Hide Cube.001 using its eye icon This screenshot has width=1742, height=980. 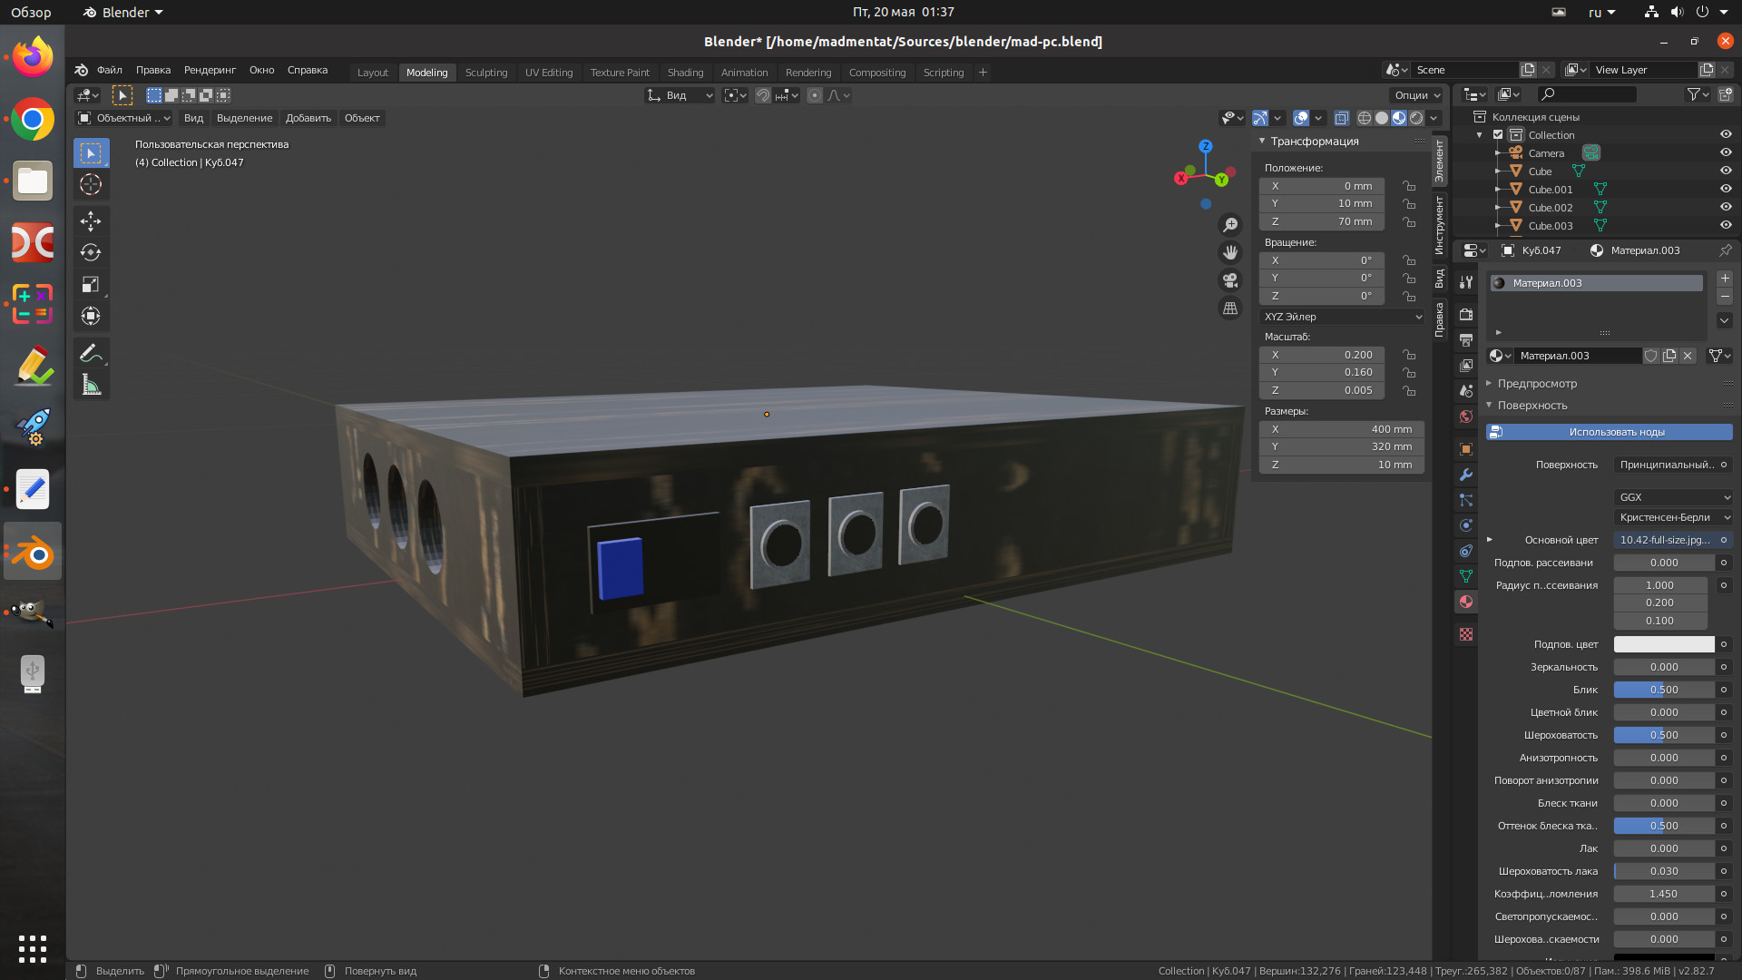pos(1726,189)
